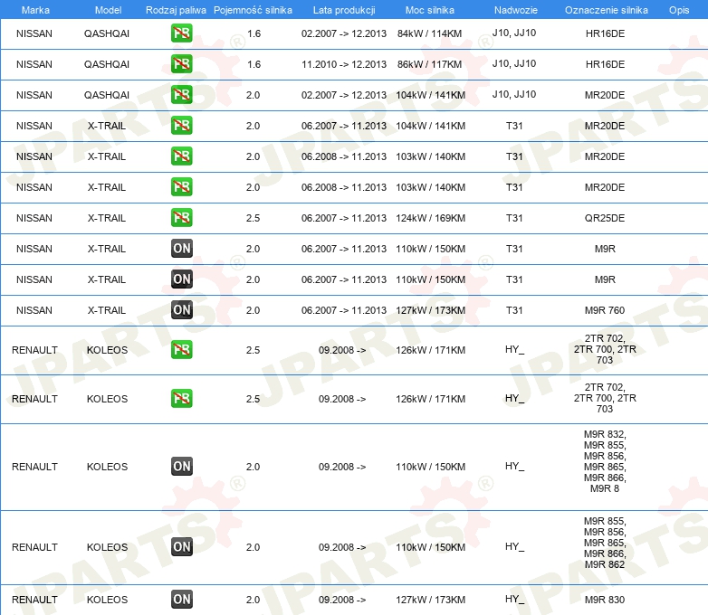Select the 104kW / 141KM cell in X-TRAIL row
The width and height of the screenshot is (708, 615).
[x=430, y=126]
